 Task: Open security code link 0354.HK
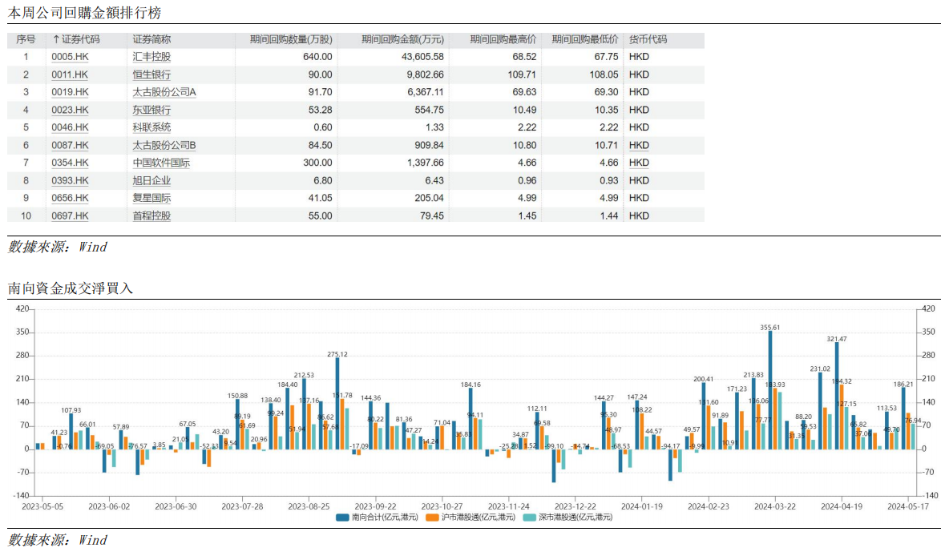70,163
